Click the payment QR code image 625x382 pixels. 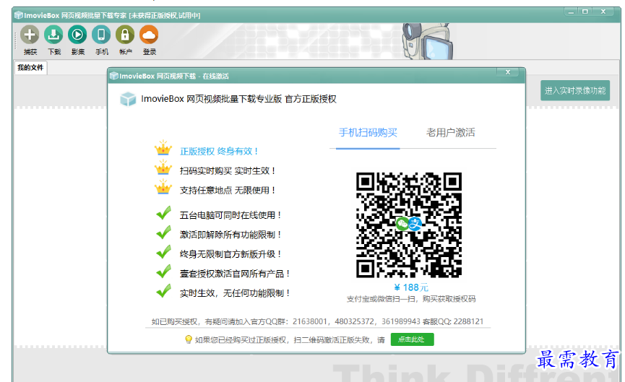click(409, 225)
